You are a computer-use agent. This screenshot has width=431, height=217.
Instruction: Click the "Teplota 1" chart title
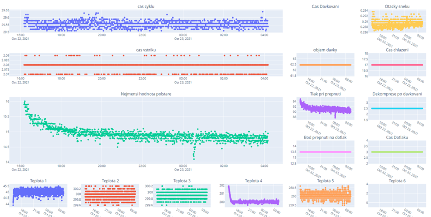click(38, 181)
